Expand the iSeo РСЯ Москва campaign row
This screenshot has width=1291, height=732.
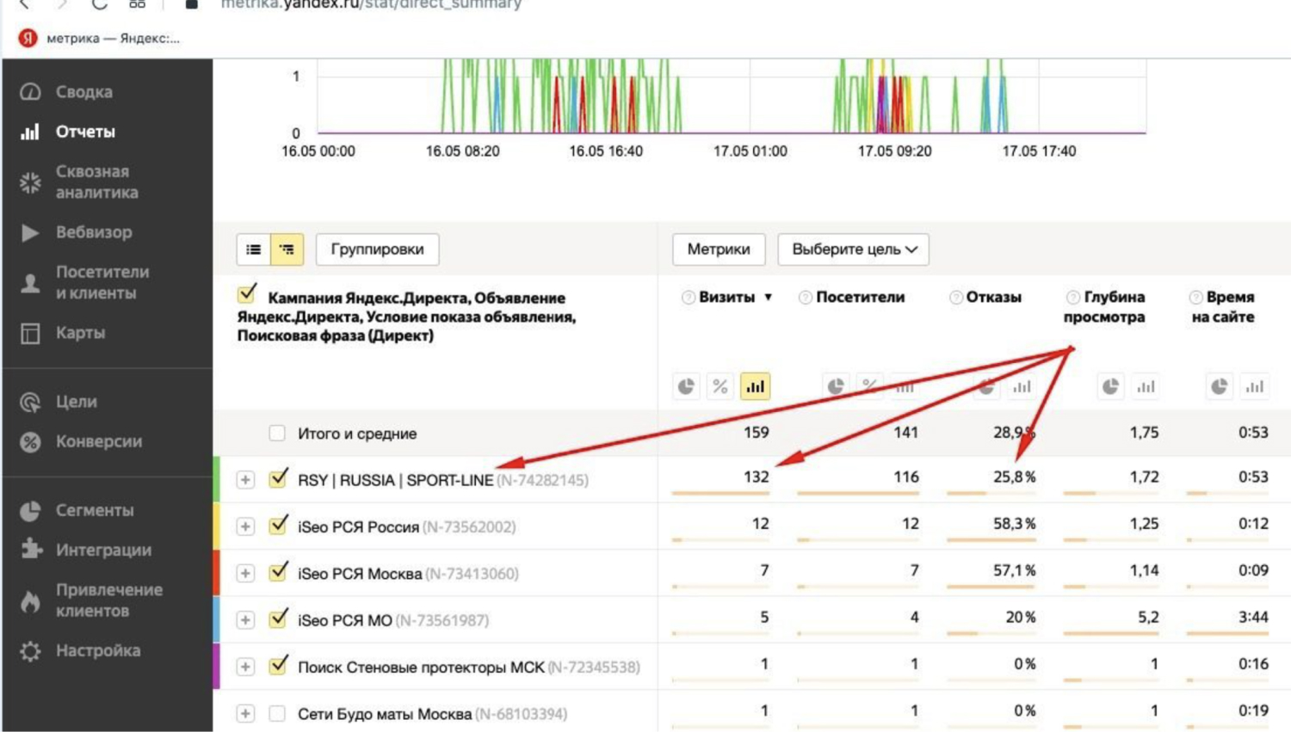(x=245, y=574)
